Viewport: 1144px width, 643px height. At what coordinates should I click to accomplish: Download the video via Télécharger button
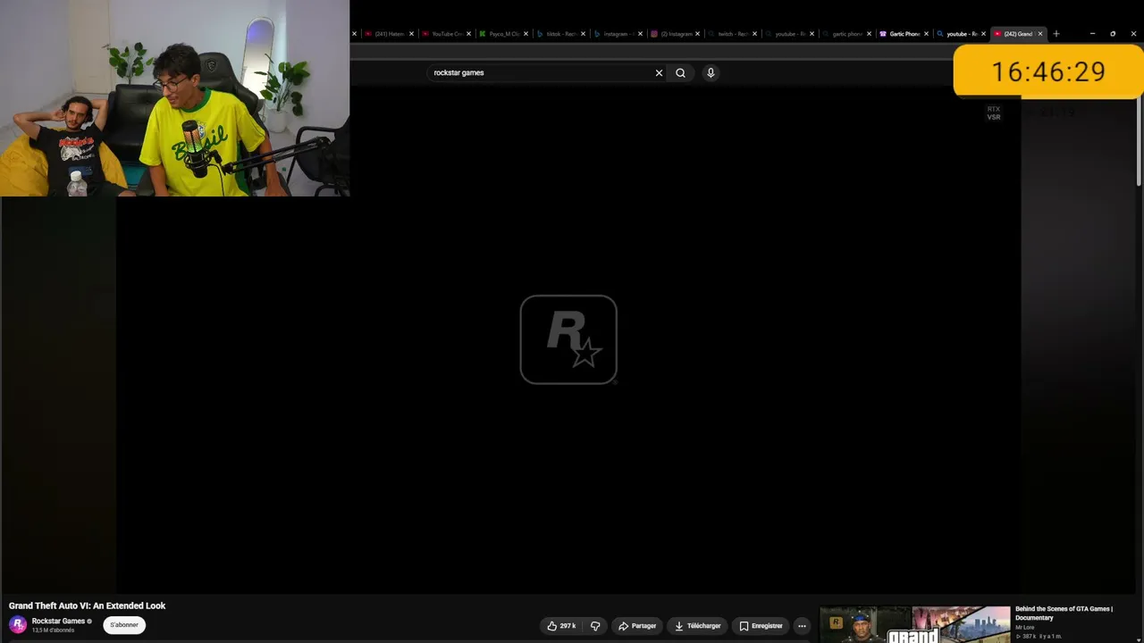(697, 626)
